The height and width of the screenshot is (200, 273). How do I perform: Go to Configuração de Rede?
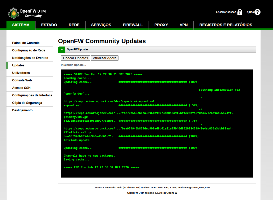pos(29,50)
